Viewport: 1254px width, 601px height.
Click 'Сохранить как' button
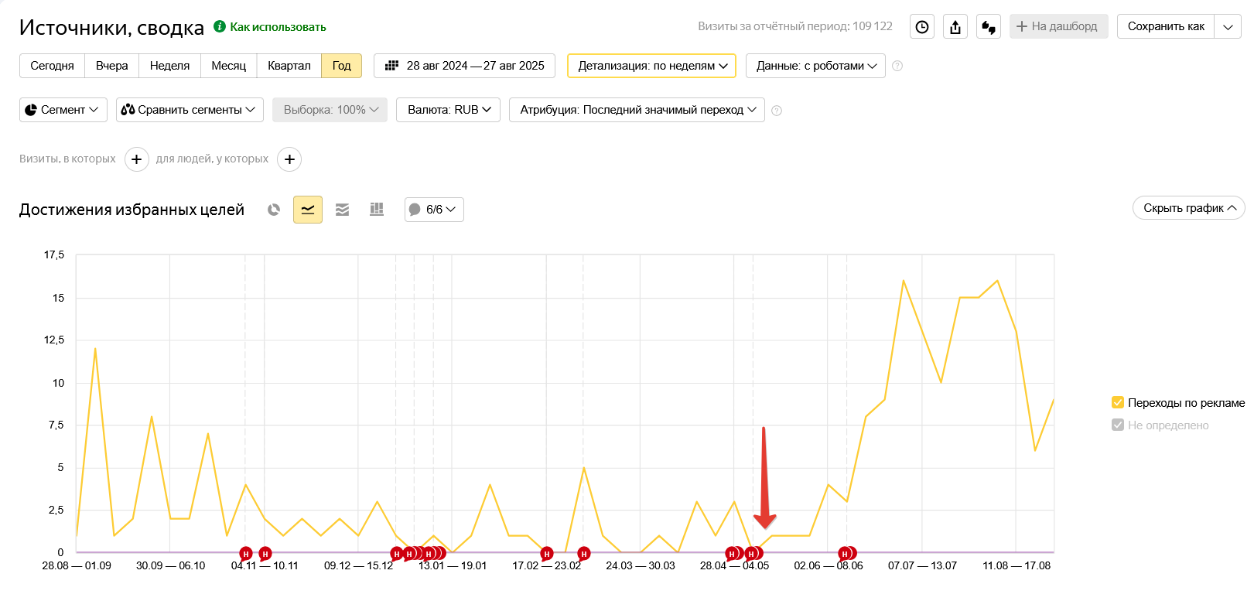1165,26
